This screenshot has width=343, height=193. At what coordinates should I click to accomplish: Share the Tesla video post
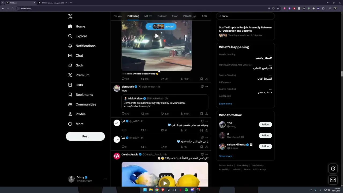tap(207, 79)
